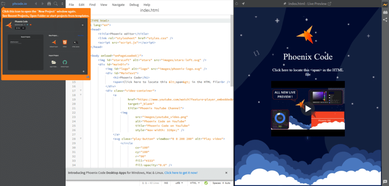Toggle the Live Preview lightning panel icon
The width and height of the screenshot is (389, 186).
(385, 4)
